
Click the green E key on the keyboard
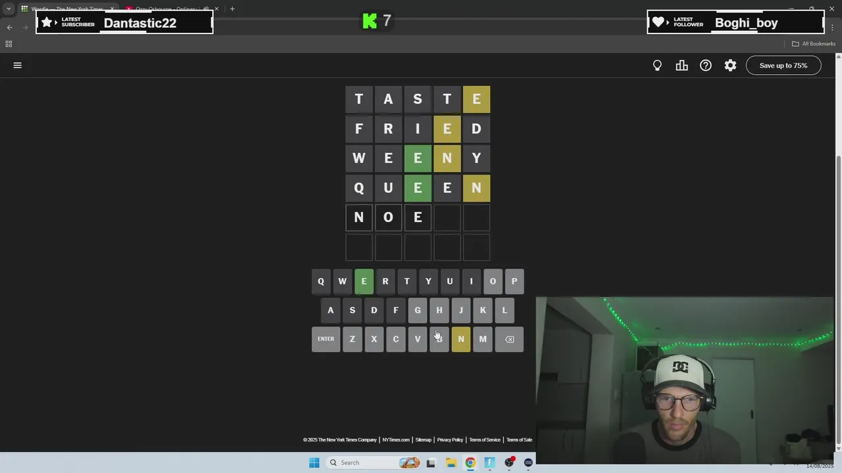(x=364, y=281)
